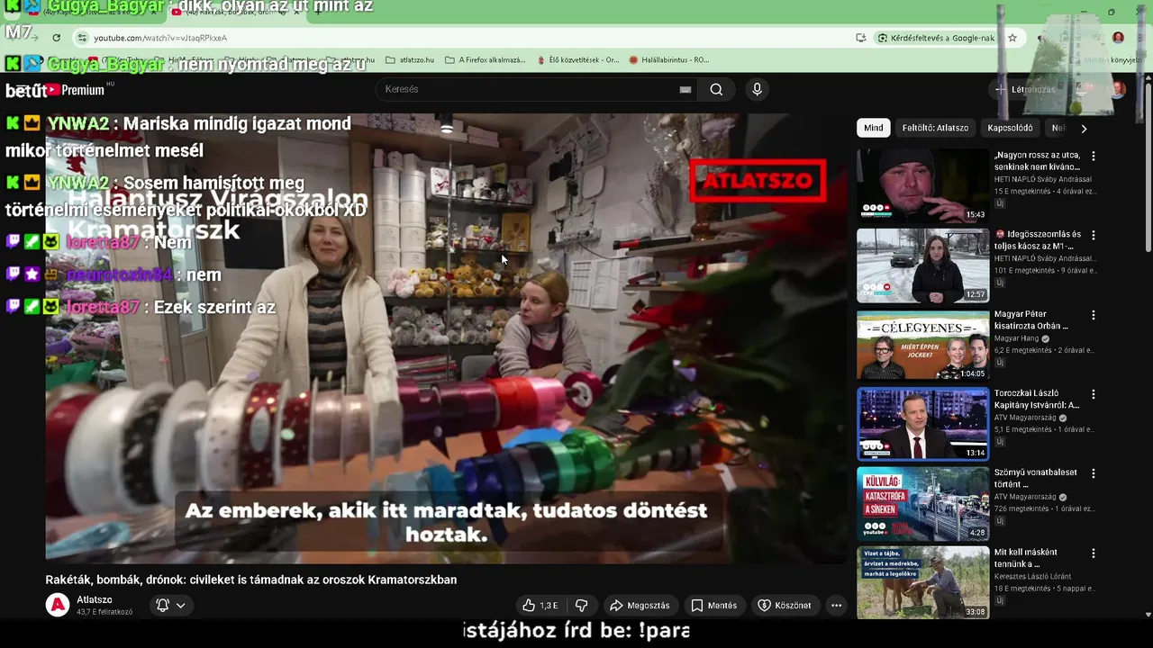
Task: Open the Atlatszo channel name link
Action: point(95,599)
